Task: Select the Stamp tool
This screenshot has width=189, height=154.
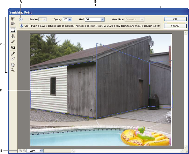Action: point(13,36)
